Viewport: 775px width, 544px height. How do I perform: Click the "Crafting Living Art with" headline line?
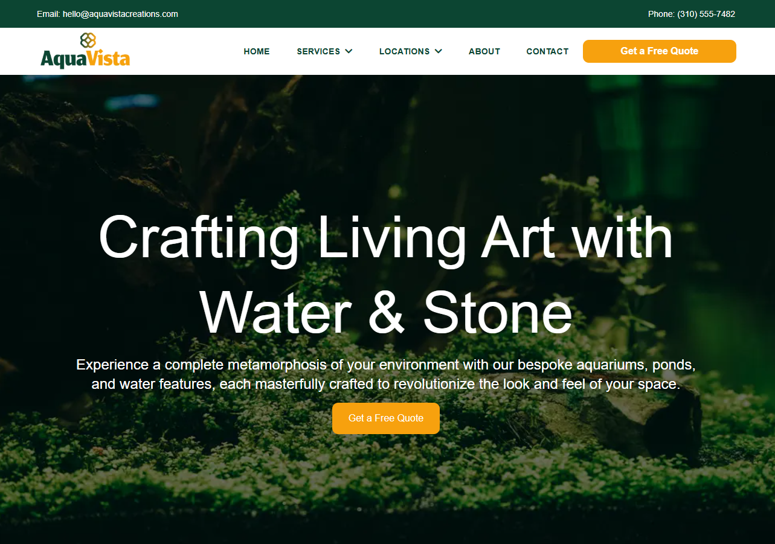386,238
